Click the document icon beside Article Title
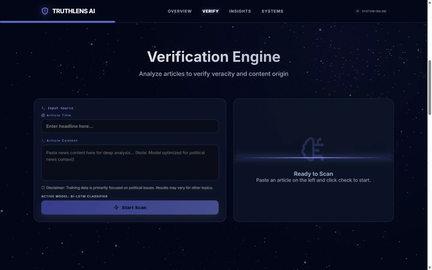The width and height of the screenshot is (432, 270). pos(43,115)
